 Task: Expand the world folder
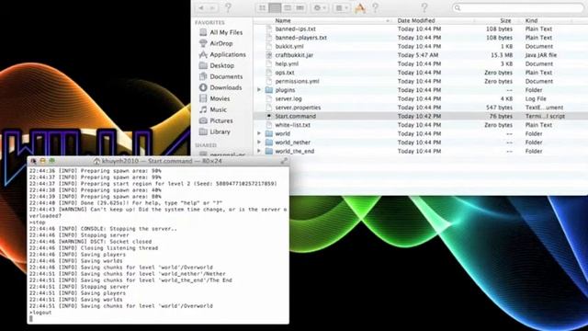pos(259,133)
